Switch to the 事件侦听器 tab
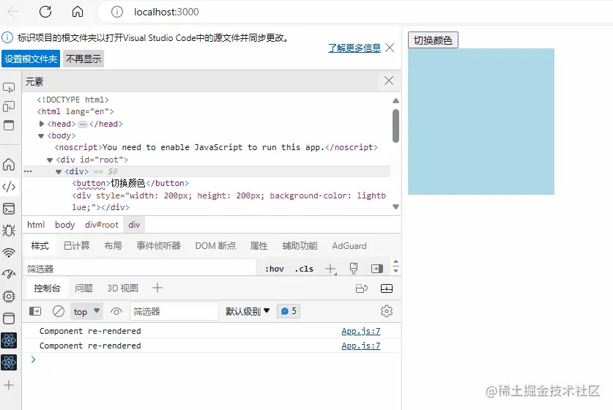613x410 pixels. (158, 246)
